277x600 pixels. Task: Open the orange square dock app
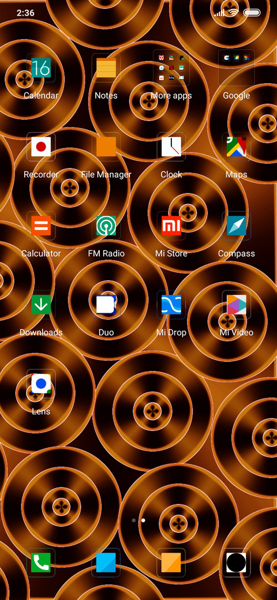tap(171, 562)
